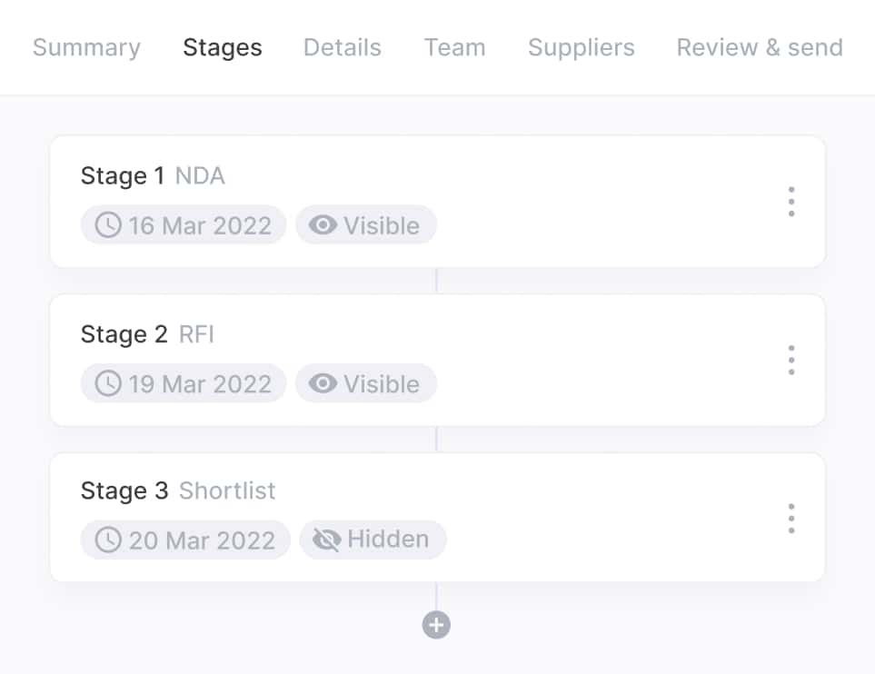Click the clock icon on Stage 1

pyautogui.click(x=107, y=225)
